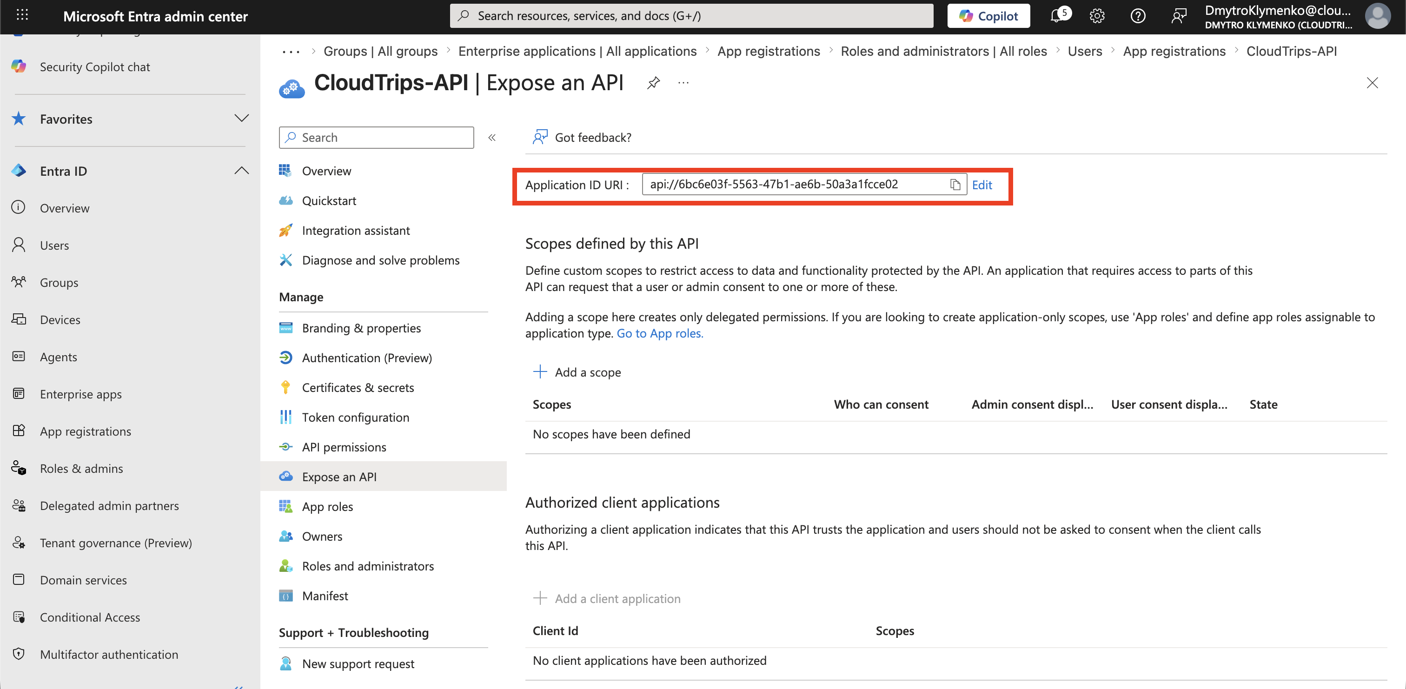Click the Application ID URI field
This screenshot has width=1406, height=689.
804,185
